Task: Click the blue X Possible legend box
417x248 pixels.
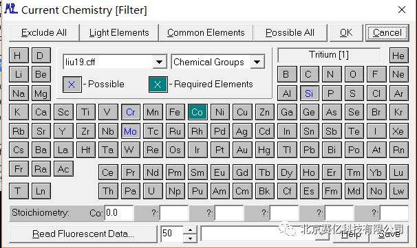Action: coord(72,84)
